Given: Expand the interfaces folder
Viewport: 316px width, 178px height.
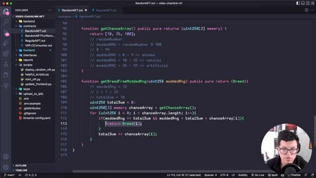Looking at the screenshot, I should [30, 55].
